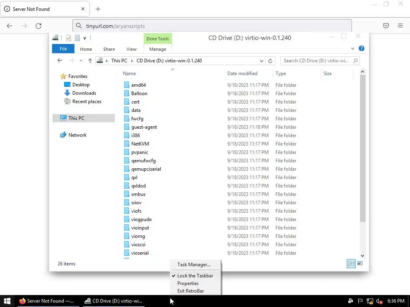Switch to the View ribbon tab
This screenshot has width=410, height=307.
[131, 49]
